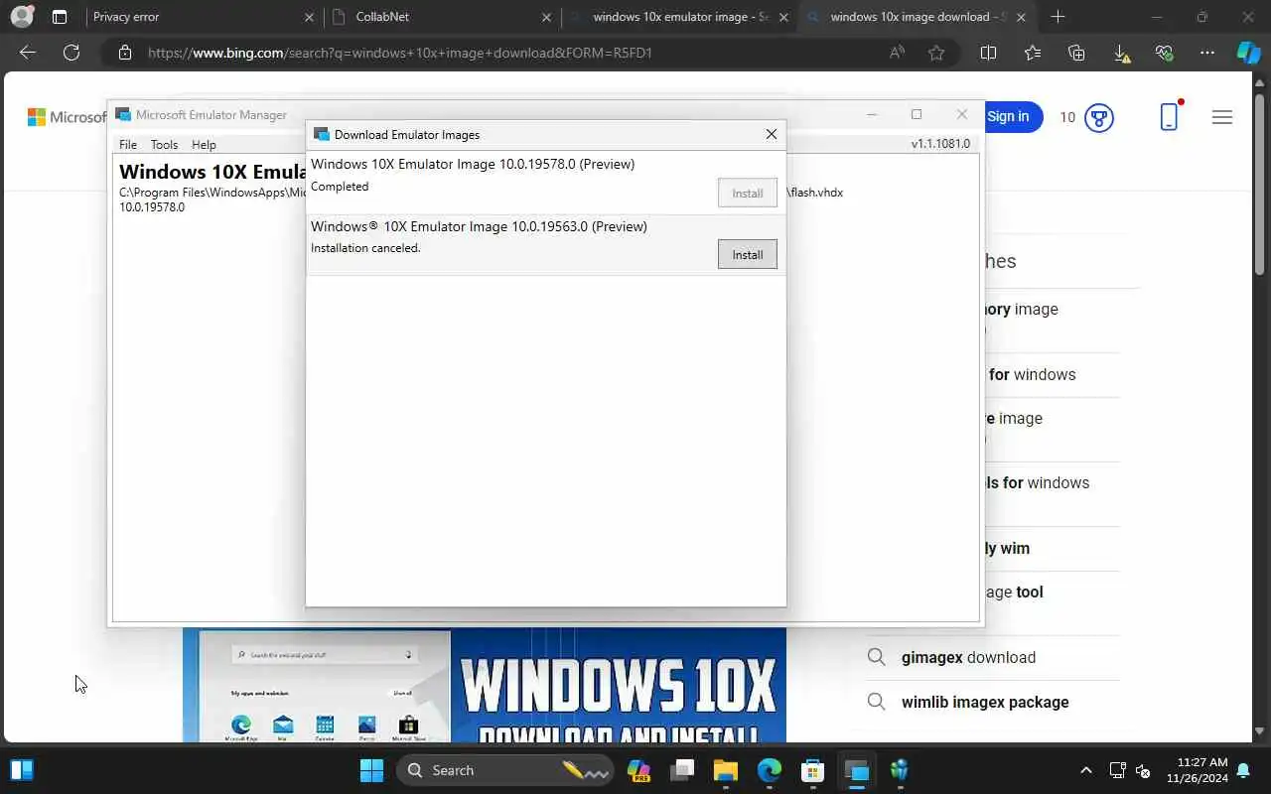The width and height of the screenshot is (1271, 794).
Task: Close the Download Emulator Images dialog
Action: click(x=771, y=134)
